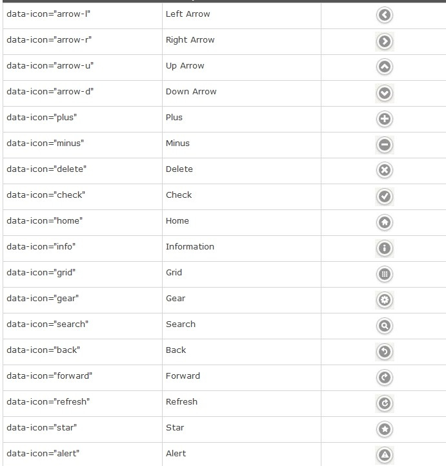Select the Star icon
Viewport: 446px width, 466px height.
385,429
